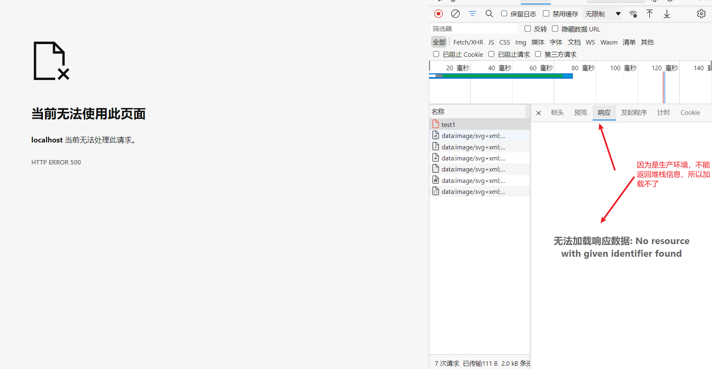The image size is (712, 369).
Task: Open network conditions wifi icon
Action: (x=633, y=14)
